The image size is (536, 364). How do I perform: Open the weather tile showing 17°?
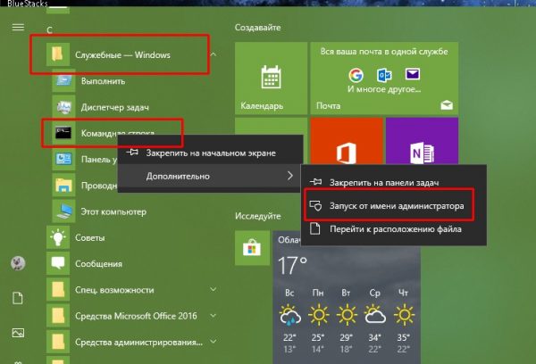tap(347, 297)
